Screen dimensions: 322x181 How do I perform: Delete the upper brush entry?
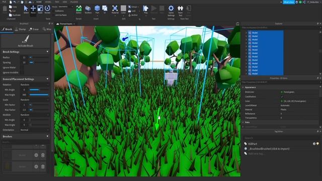click(x=43, y=155)
